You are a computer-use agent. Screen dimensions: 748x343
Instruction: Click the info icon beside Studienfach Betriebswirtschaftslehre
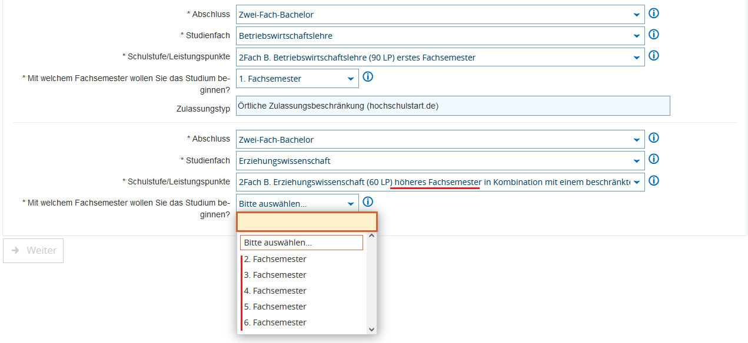pyautogui.click(x=653, y=35)
